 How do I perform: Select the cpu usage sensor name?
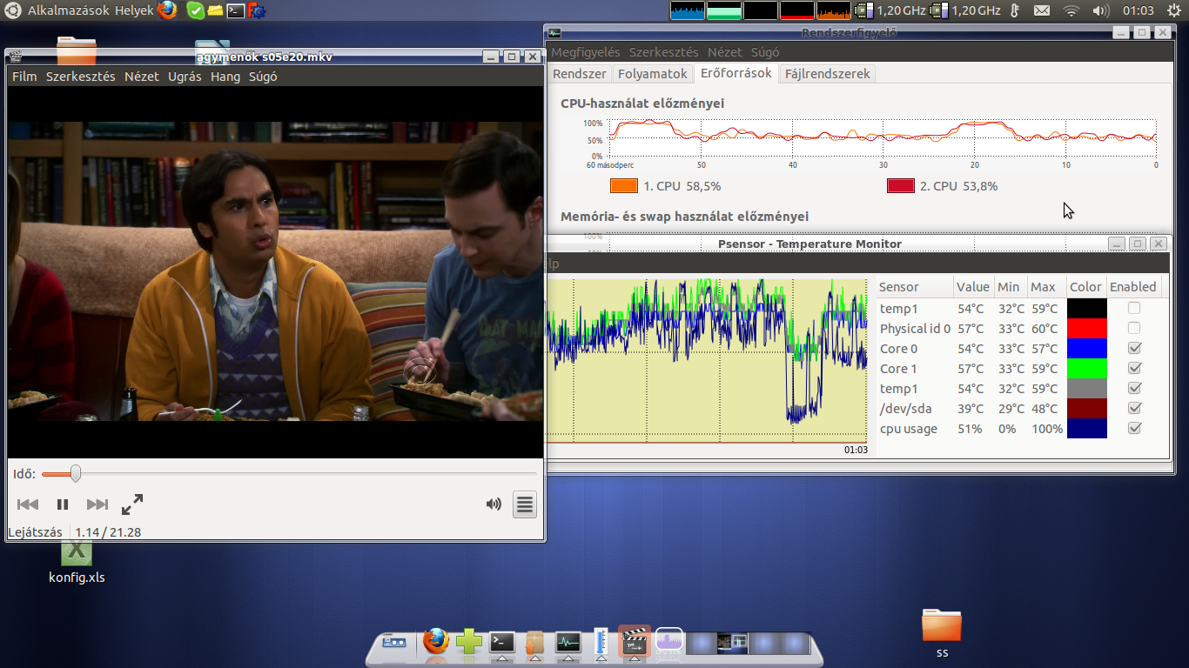click(x=909, y=429)
